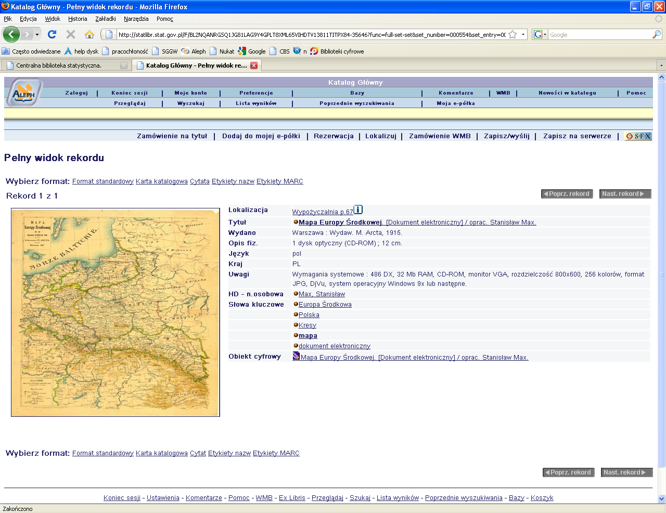Click the top Nast. rekord button
This screenshot has width=666, height=513.
click(625, 194)
